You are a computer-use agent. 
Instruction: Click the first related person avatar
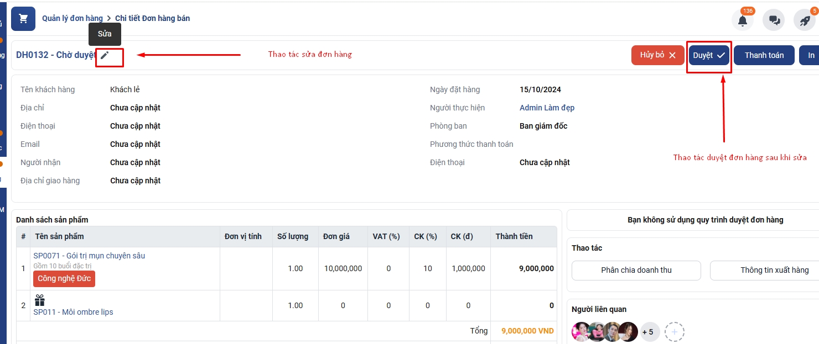click(580, 332)
